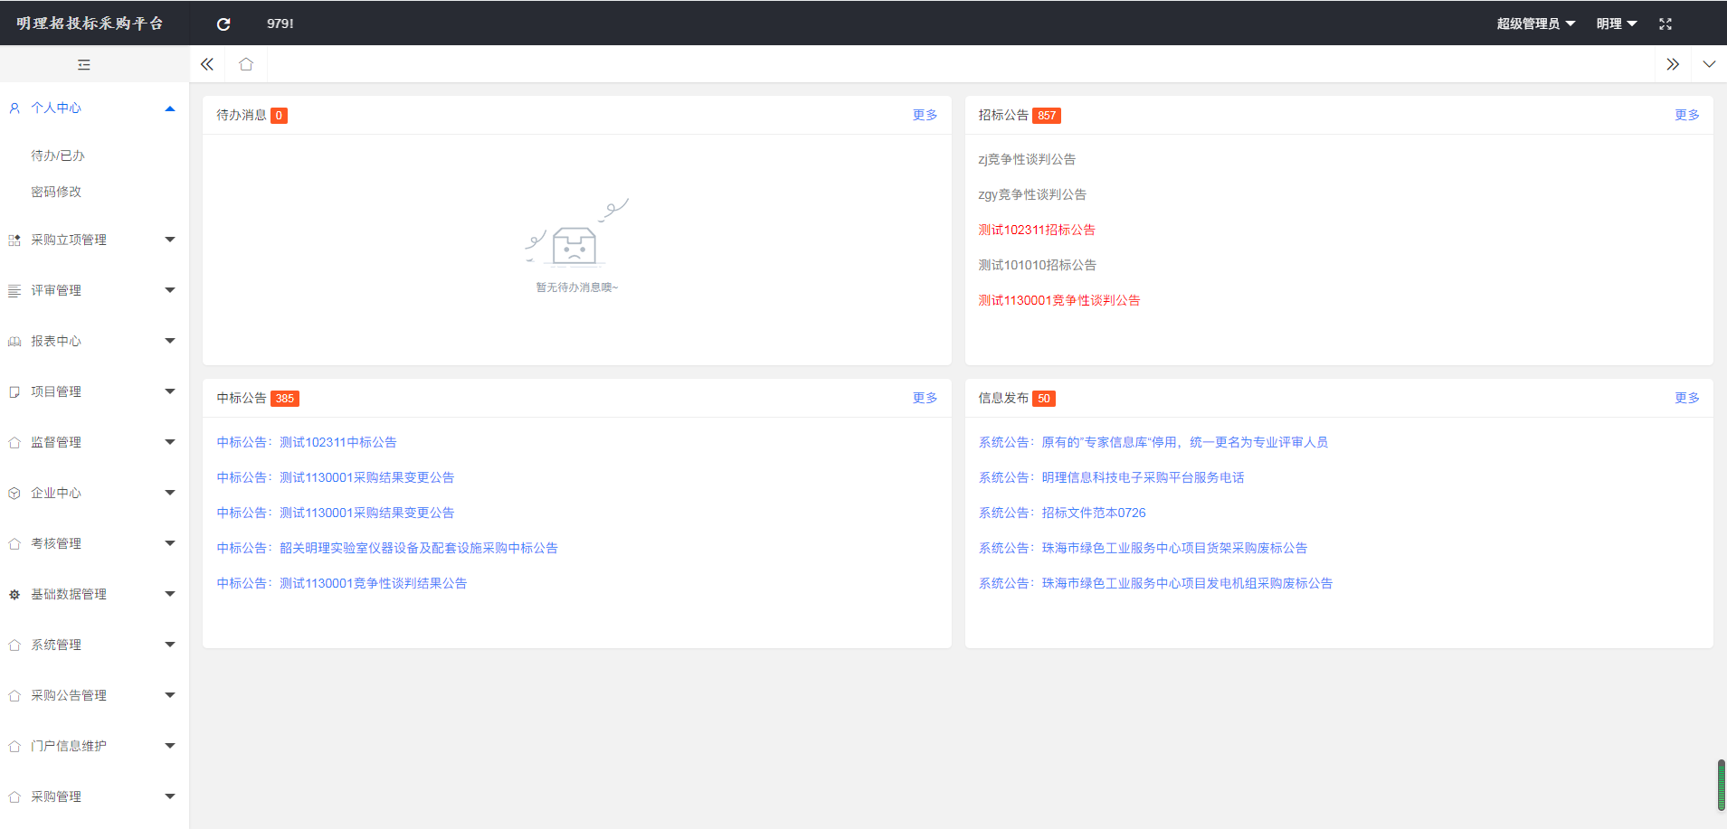This screenshot has width=1727, height=829.
Task: Click the 监督管理 sidebar icon
Action: pos(14,442)
